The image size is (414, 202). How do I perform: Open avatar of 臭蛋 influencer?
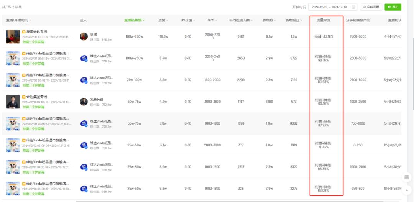pyautogui.click(x=84, y=36)
